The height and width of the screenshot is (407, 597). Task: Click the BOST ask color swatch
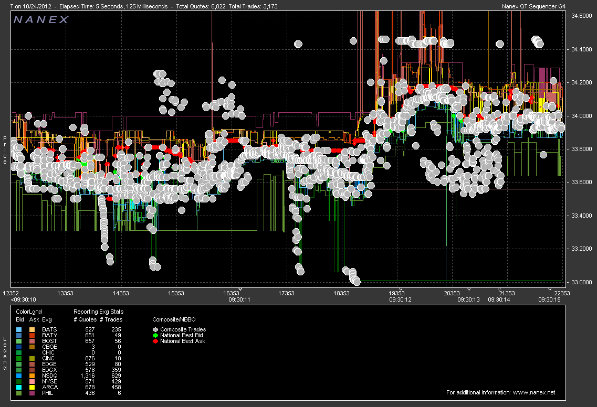tap(32, 341)
